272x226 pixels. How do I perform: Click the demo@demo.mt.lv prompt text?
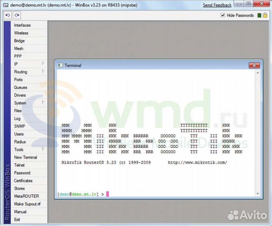[x=78, y=194]
